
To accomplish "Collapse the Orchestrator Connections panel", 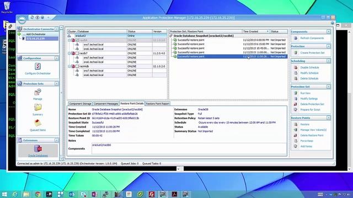I will pyautogui.click(x=56, y=29).
